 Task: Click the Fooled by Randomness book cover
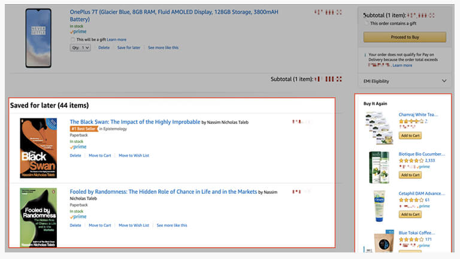(x=38, y=218)
